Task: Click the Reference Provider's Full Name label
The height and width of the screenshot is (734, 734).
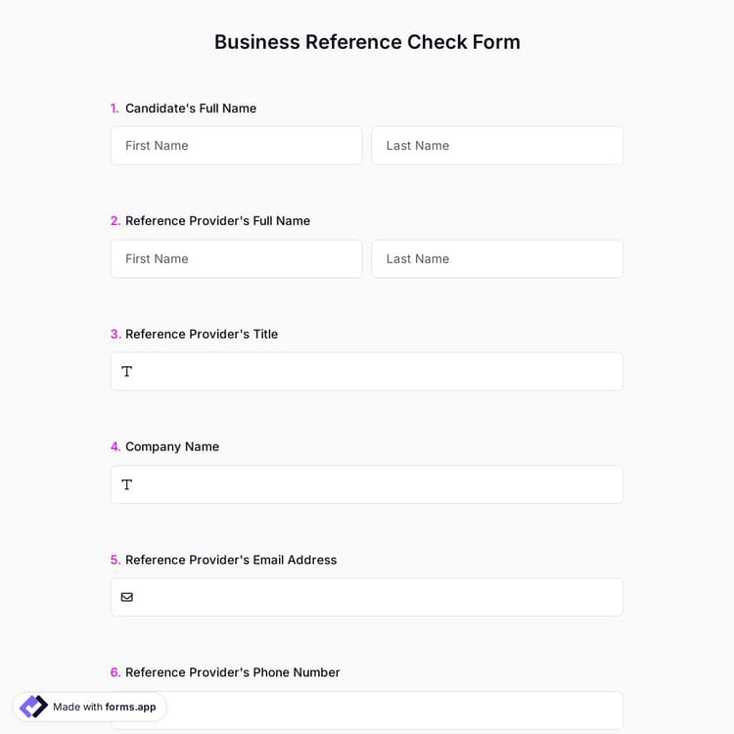Action: [x=217, y=221]
